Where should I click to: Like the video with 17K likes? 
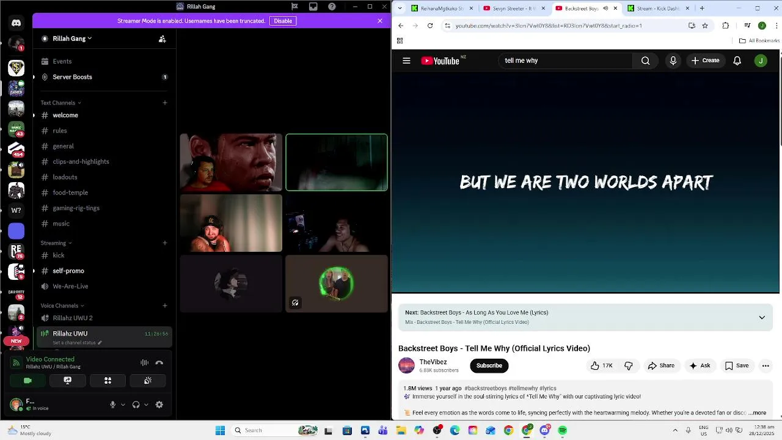click(x=602, y=365)
